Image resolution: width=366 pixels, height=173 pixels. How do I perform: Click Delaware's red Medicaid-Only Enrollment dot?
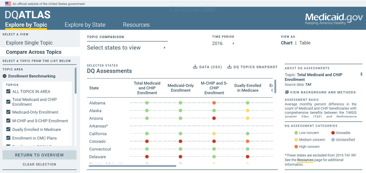pyautogui.click(x=180, y=157)
